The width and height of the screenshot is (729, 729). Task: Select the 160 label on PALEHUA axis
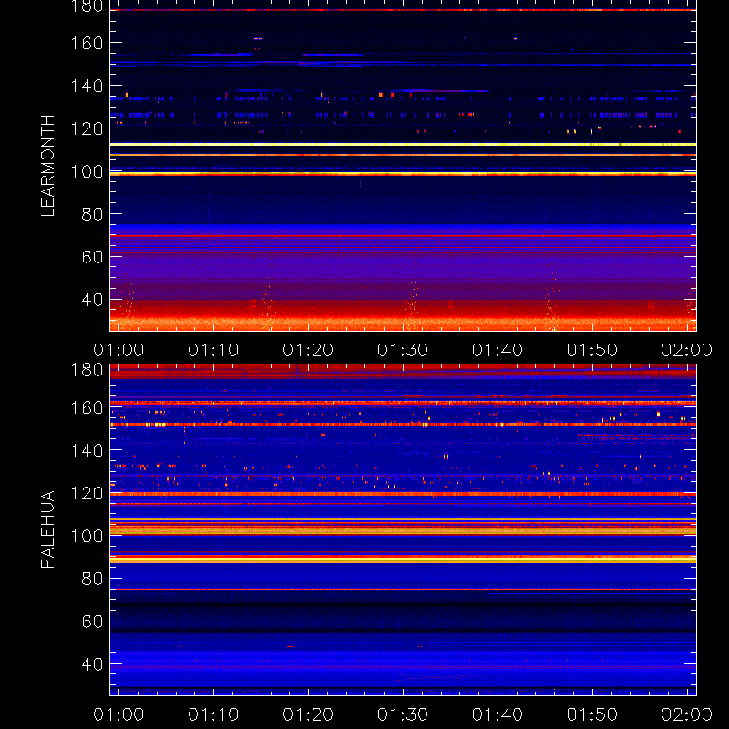87,407
